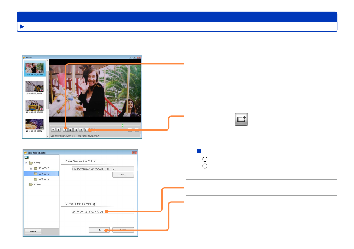Capture still picture from Preview control bar
Image resolution: width=354 pixels, height=249 pixels.
(87, 130)
